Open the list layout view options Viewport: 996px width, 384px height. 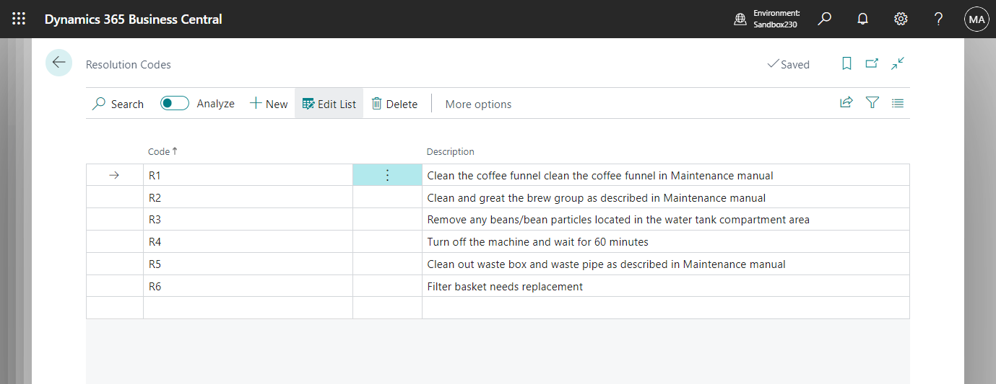click(x=898, y=103)
